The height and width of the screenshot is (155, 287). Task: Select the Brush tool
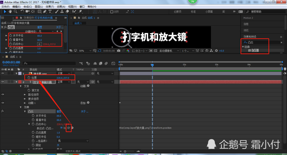(57, 12)
